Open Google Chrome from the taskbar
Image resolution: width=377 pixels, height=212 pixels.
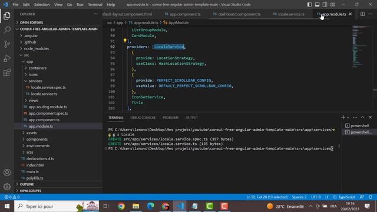point(121,206)
